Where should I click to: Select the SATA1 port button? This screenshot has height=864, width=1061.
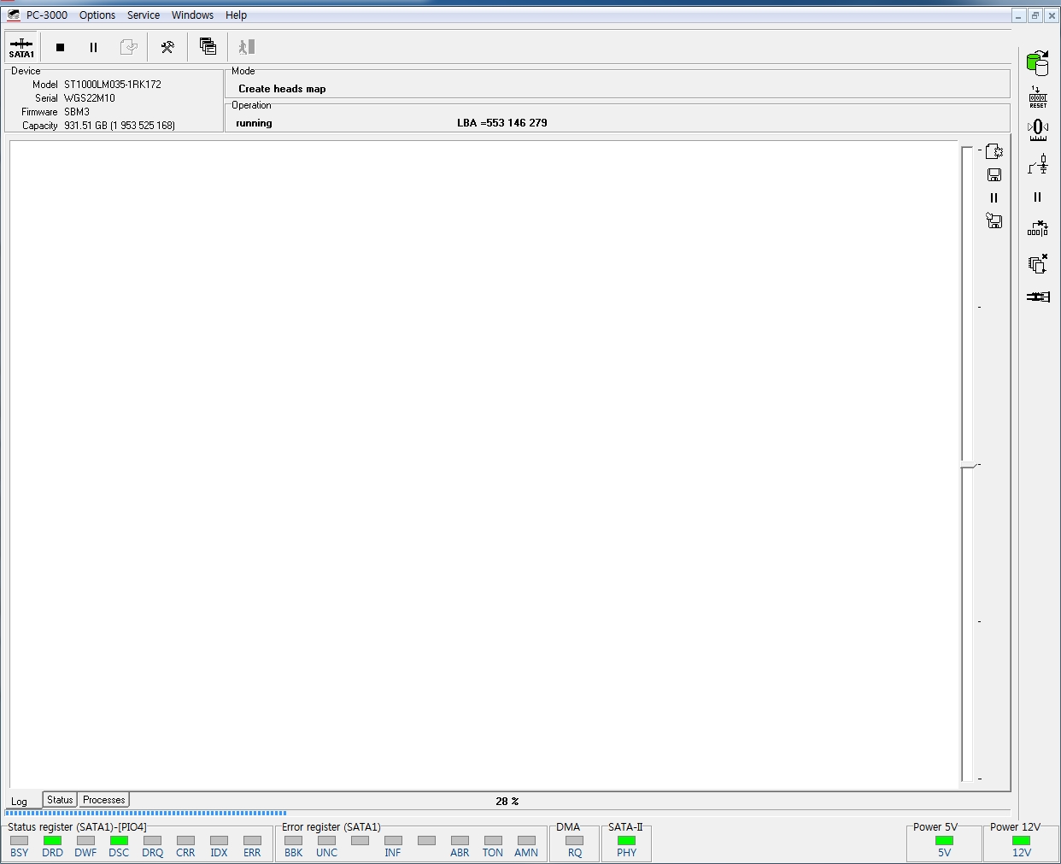(x=21, y=47)
